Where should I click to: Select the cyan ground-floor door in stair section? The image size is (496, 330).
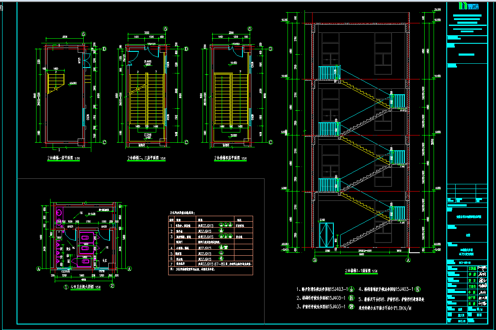[x=327, y=235]
